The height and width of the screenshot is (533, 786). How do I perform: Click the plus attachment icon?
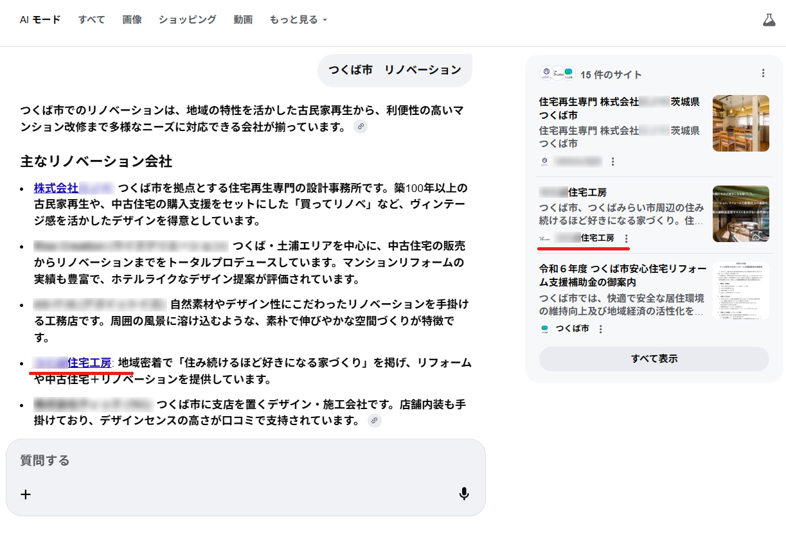click(x=26, y=494)
